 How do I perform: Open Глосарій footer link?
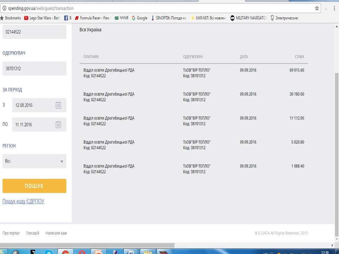32,233
